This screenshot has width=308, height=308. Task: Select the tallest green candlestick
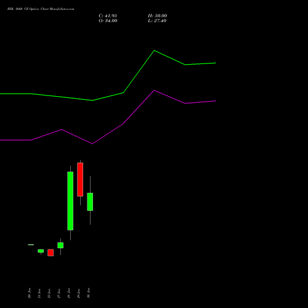(70, 201)
